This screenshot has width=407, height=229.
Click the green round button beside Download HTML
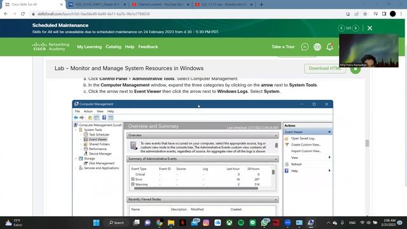[x=355, y=69]
